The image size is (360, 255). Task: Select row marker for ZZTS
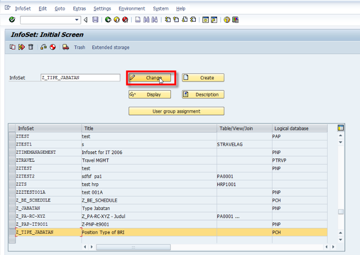[x=12, y=184]
